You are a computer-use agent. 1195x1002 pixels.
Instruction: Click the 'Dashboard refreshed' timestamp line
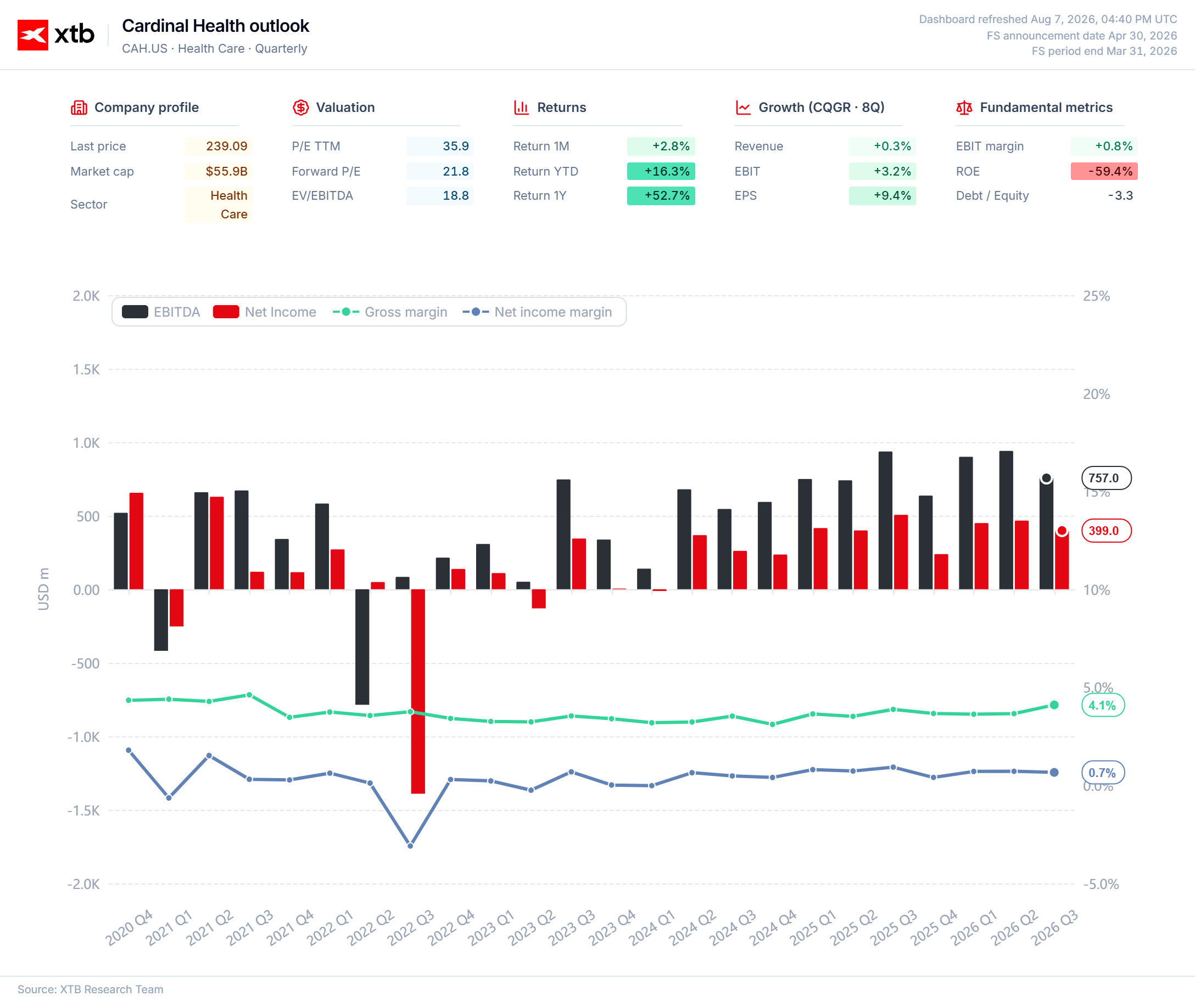(x=1048, y=19)
